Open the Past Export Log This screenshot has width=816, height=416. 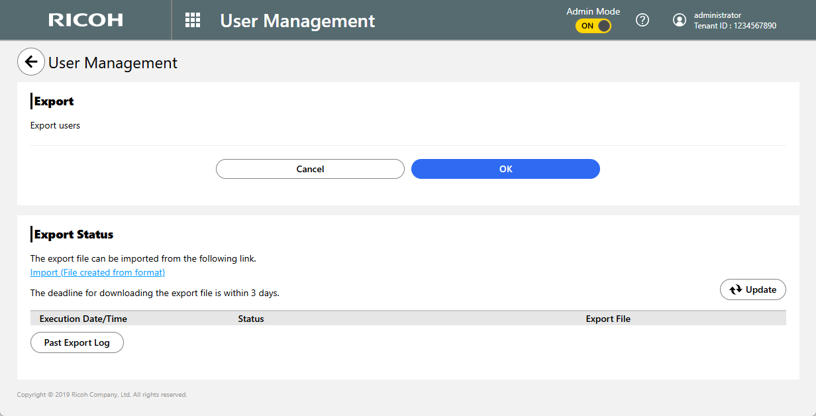[x=77, y=342]
